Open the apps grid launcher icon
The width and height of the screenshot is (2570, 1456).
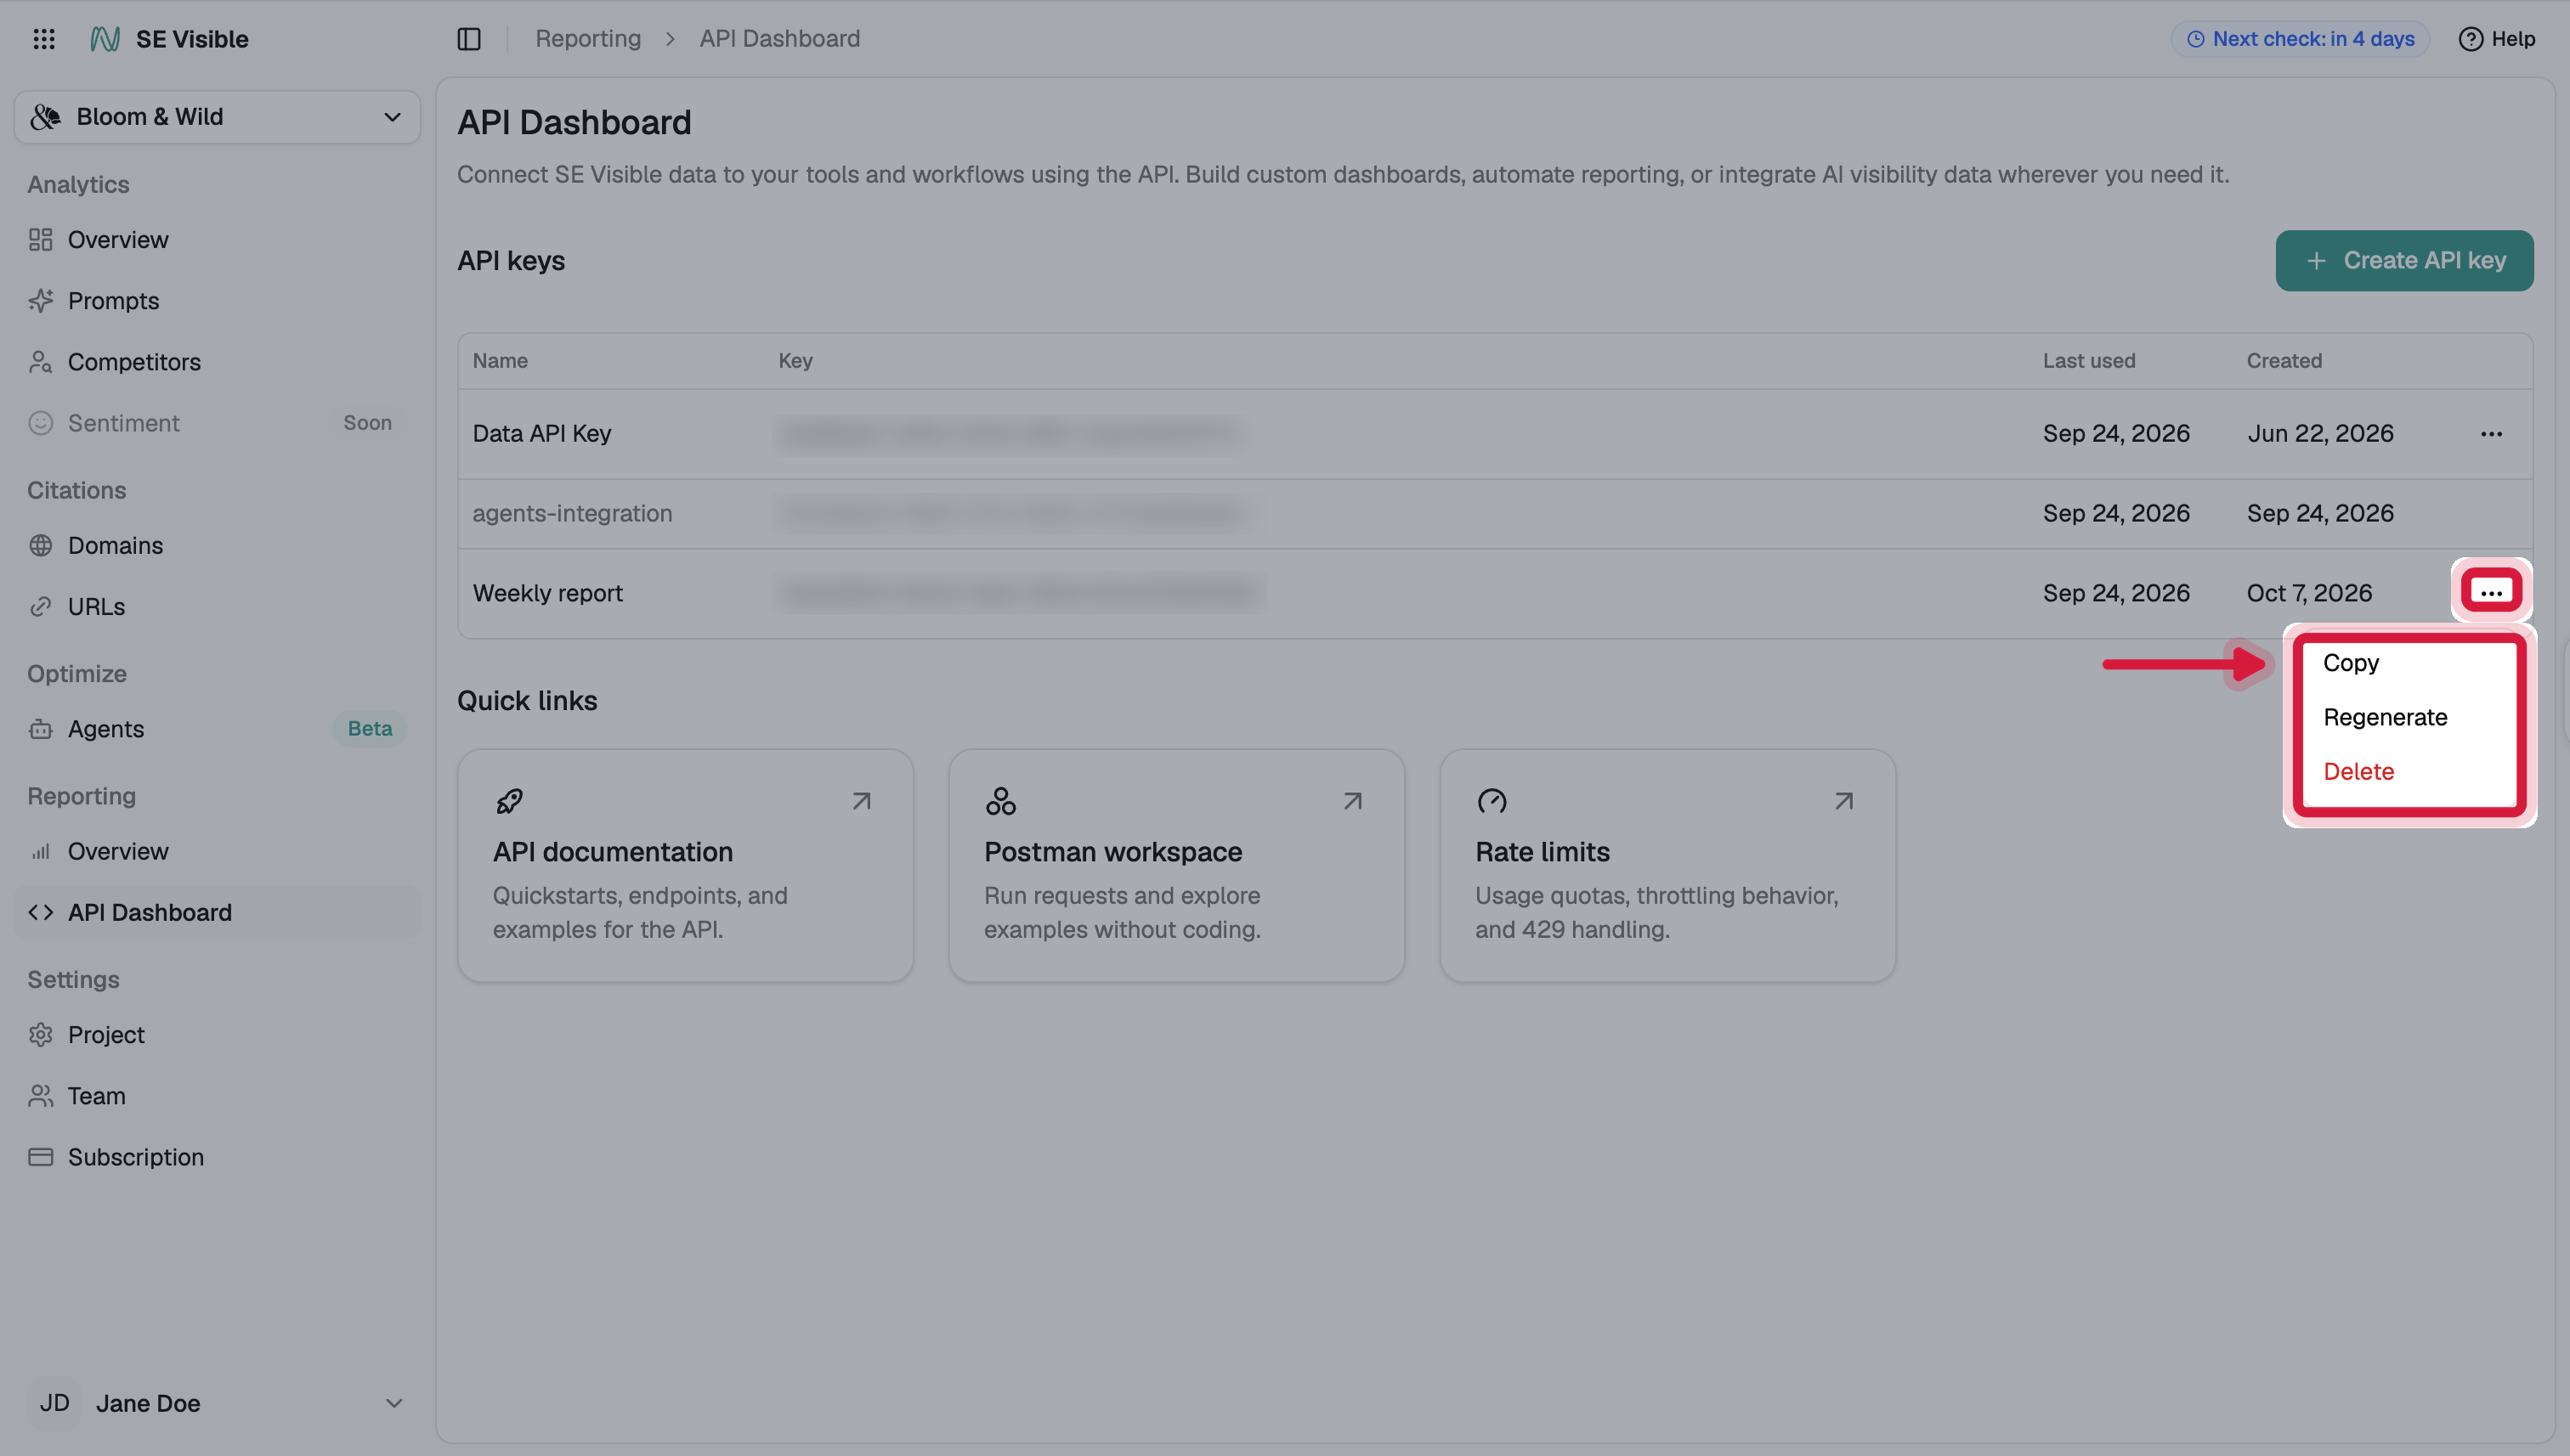point(44,39)
